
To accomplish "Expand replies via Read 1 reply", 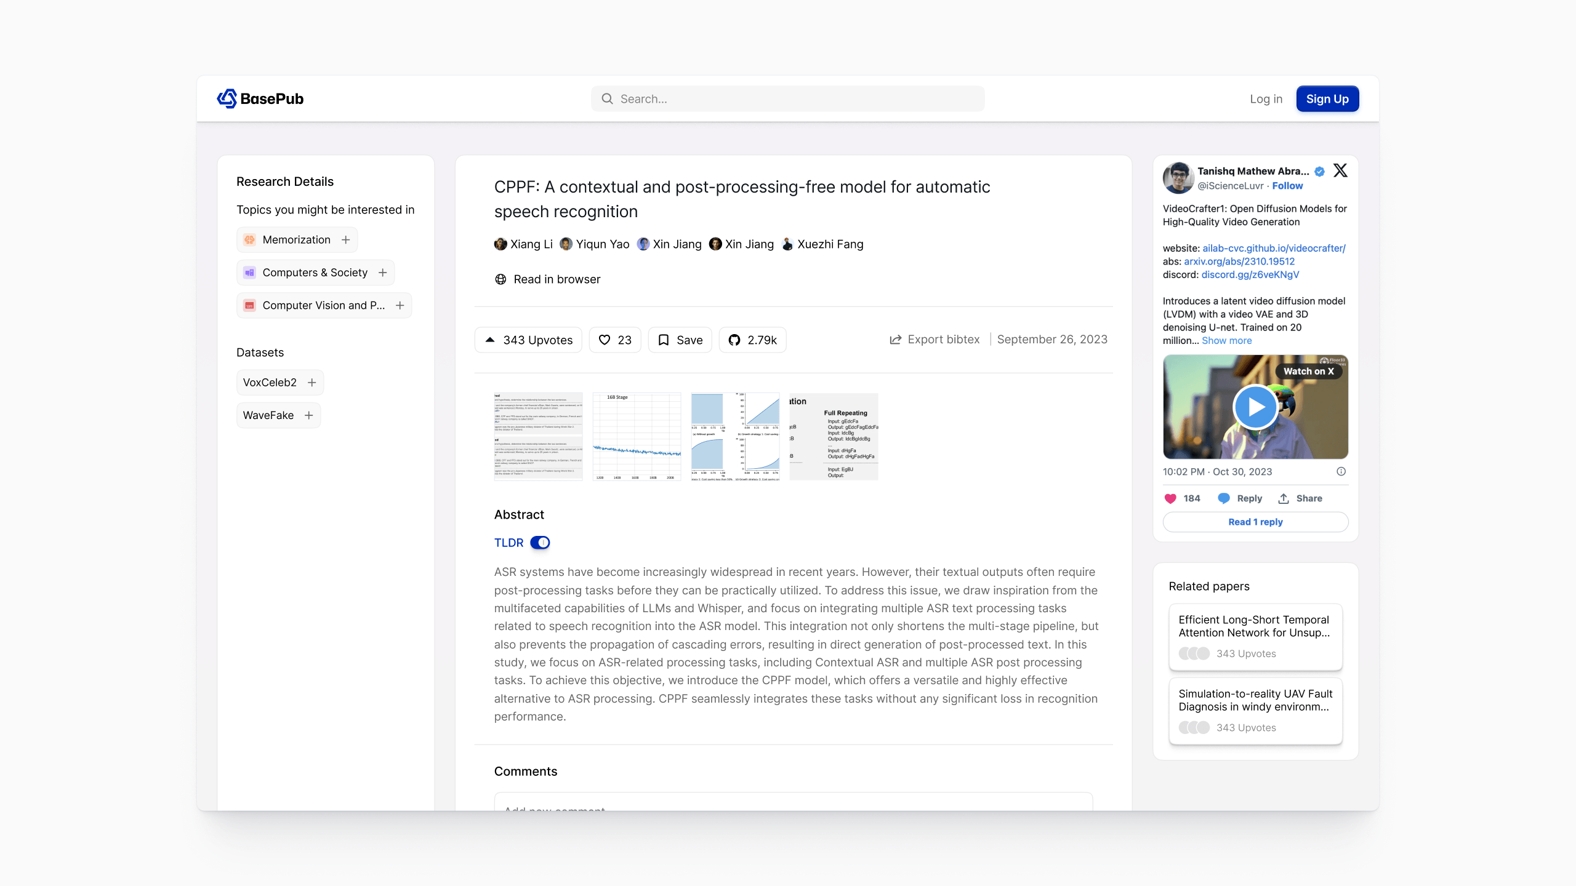I will coord(1255,522).
